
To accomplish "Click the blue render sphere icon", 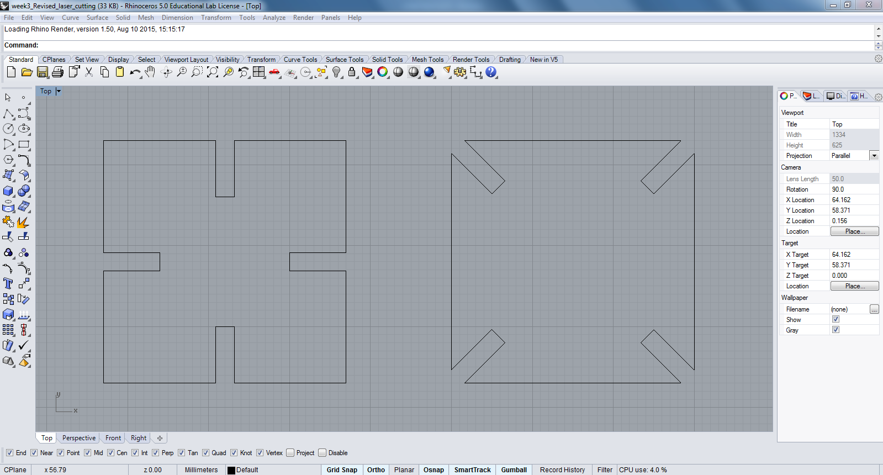I will 429,72.
